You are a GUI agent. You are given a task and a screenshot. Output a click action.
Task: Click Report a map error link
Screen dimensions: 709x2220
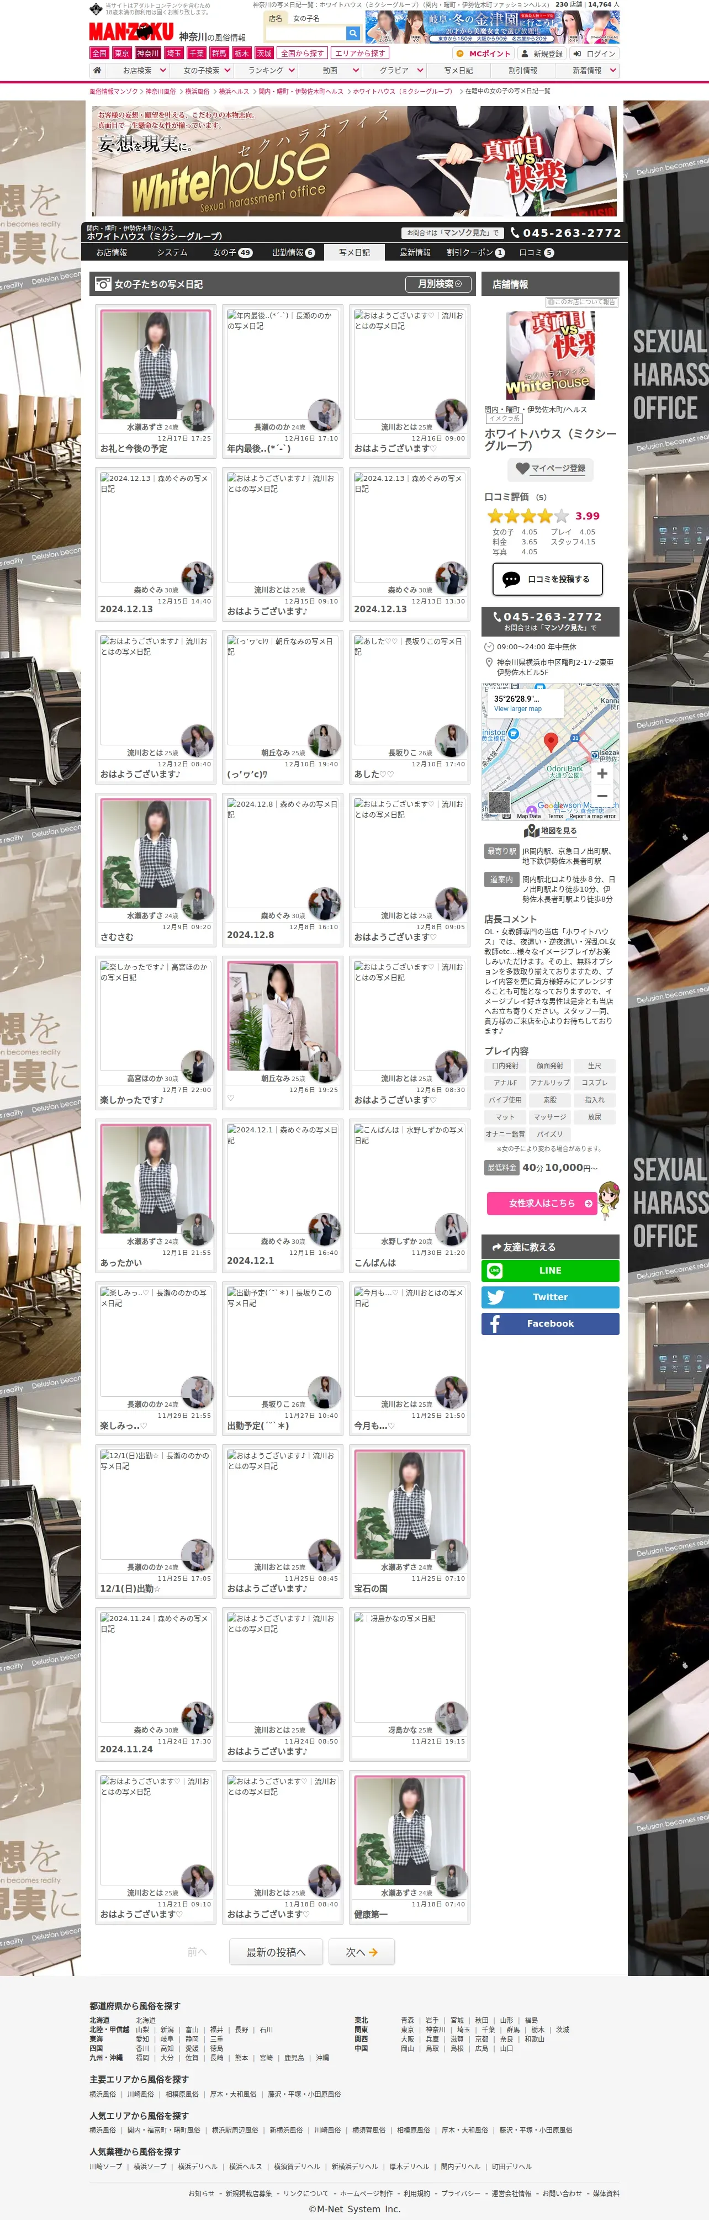[x=592, y=816]
